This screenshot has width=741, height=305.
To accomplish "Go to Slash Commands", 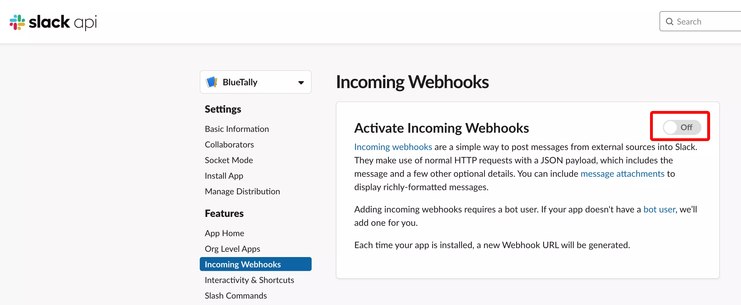I will point(235,295).
